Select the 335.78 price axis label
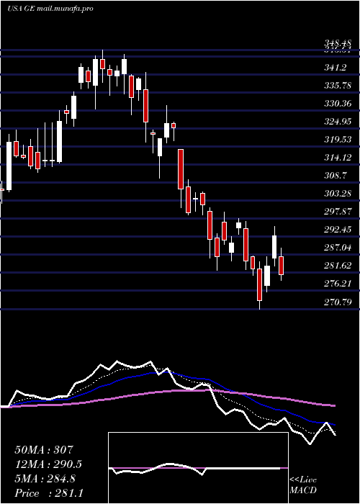 tap(338, 86)
